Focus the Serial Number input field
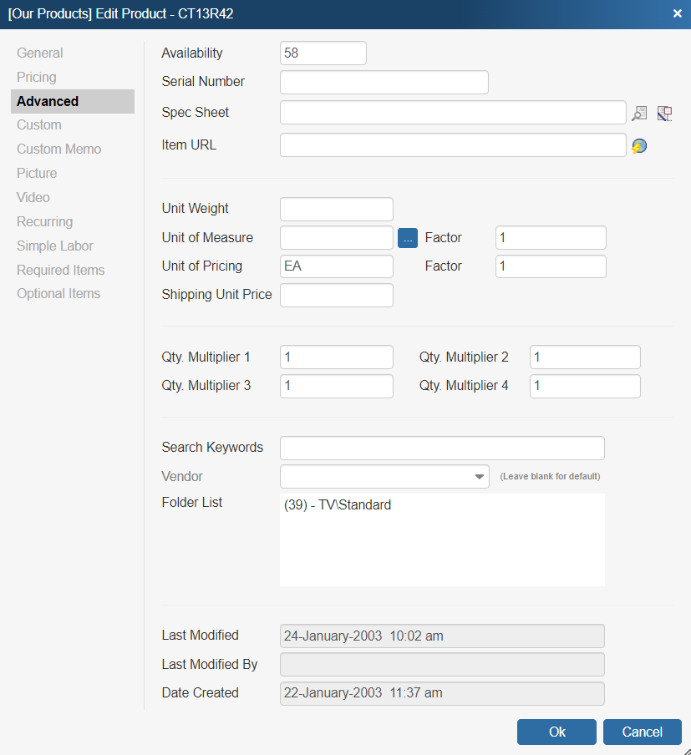This screenshot has width=691, height=755. click(x=384, y=82)
